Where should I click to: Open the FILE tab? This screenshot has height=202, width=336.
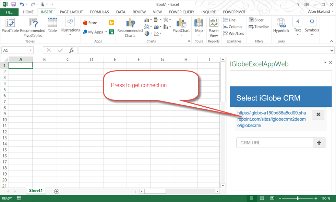pyautogui.click(x=9, y=12)
